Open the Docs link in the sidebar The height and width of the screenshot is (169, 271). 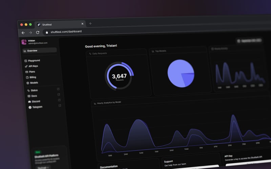[x=33, y=96]
